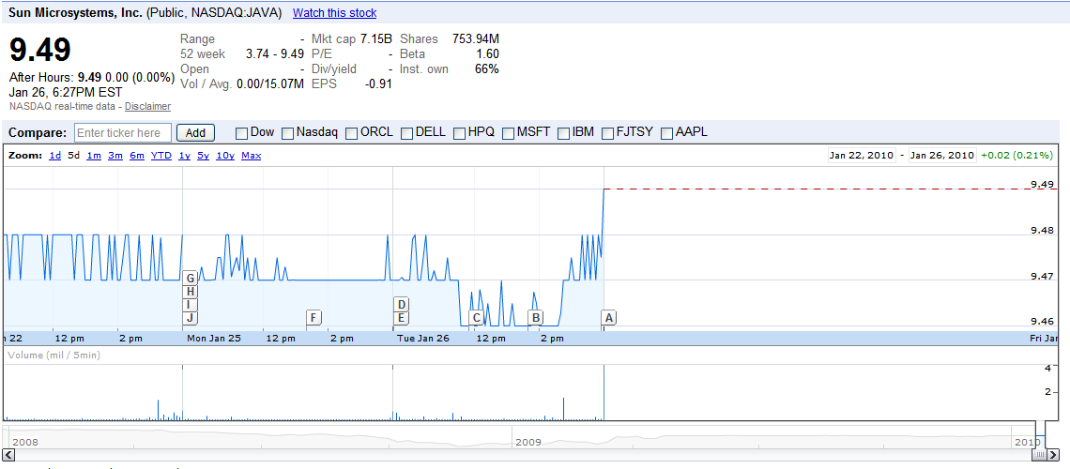This screenshot has height=469, width=1070.
Task: Select Max zoom range
Action: point(251,156)
